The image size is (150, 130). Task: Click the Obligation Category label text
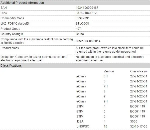[34, 59]
